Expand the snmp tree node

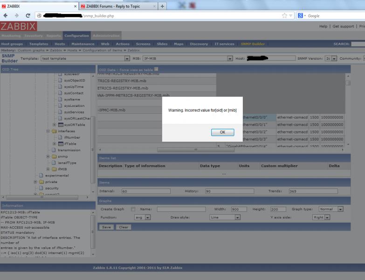[48, 156]
